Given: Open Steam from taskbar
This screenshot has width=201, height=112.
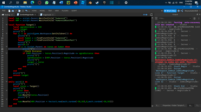Looking at the screenshot, I should pyautogui.click(x=97, y=3).
